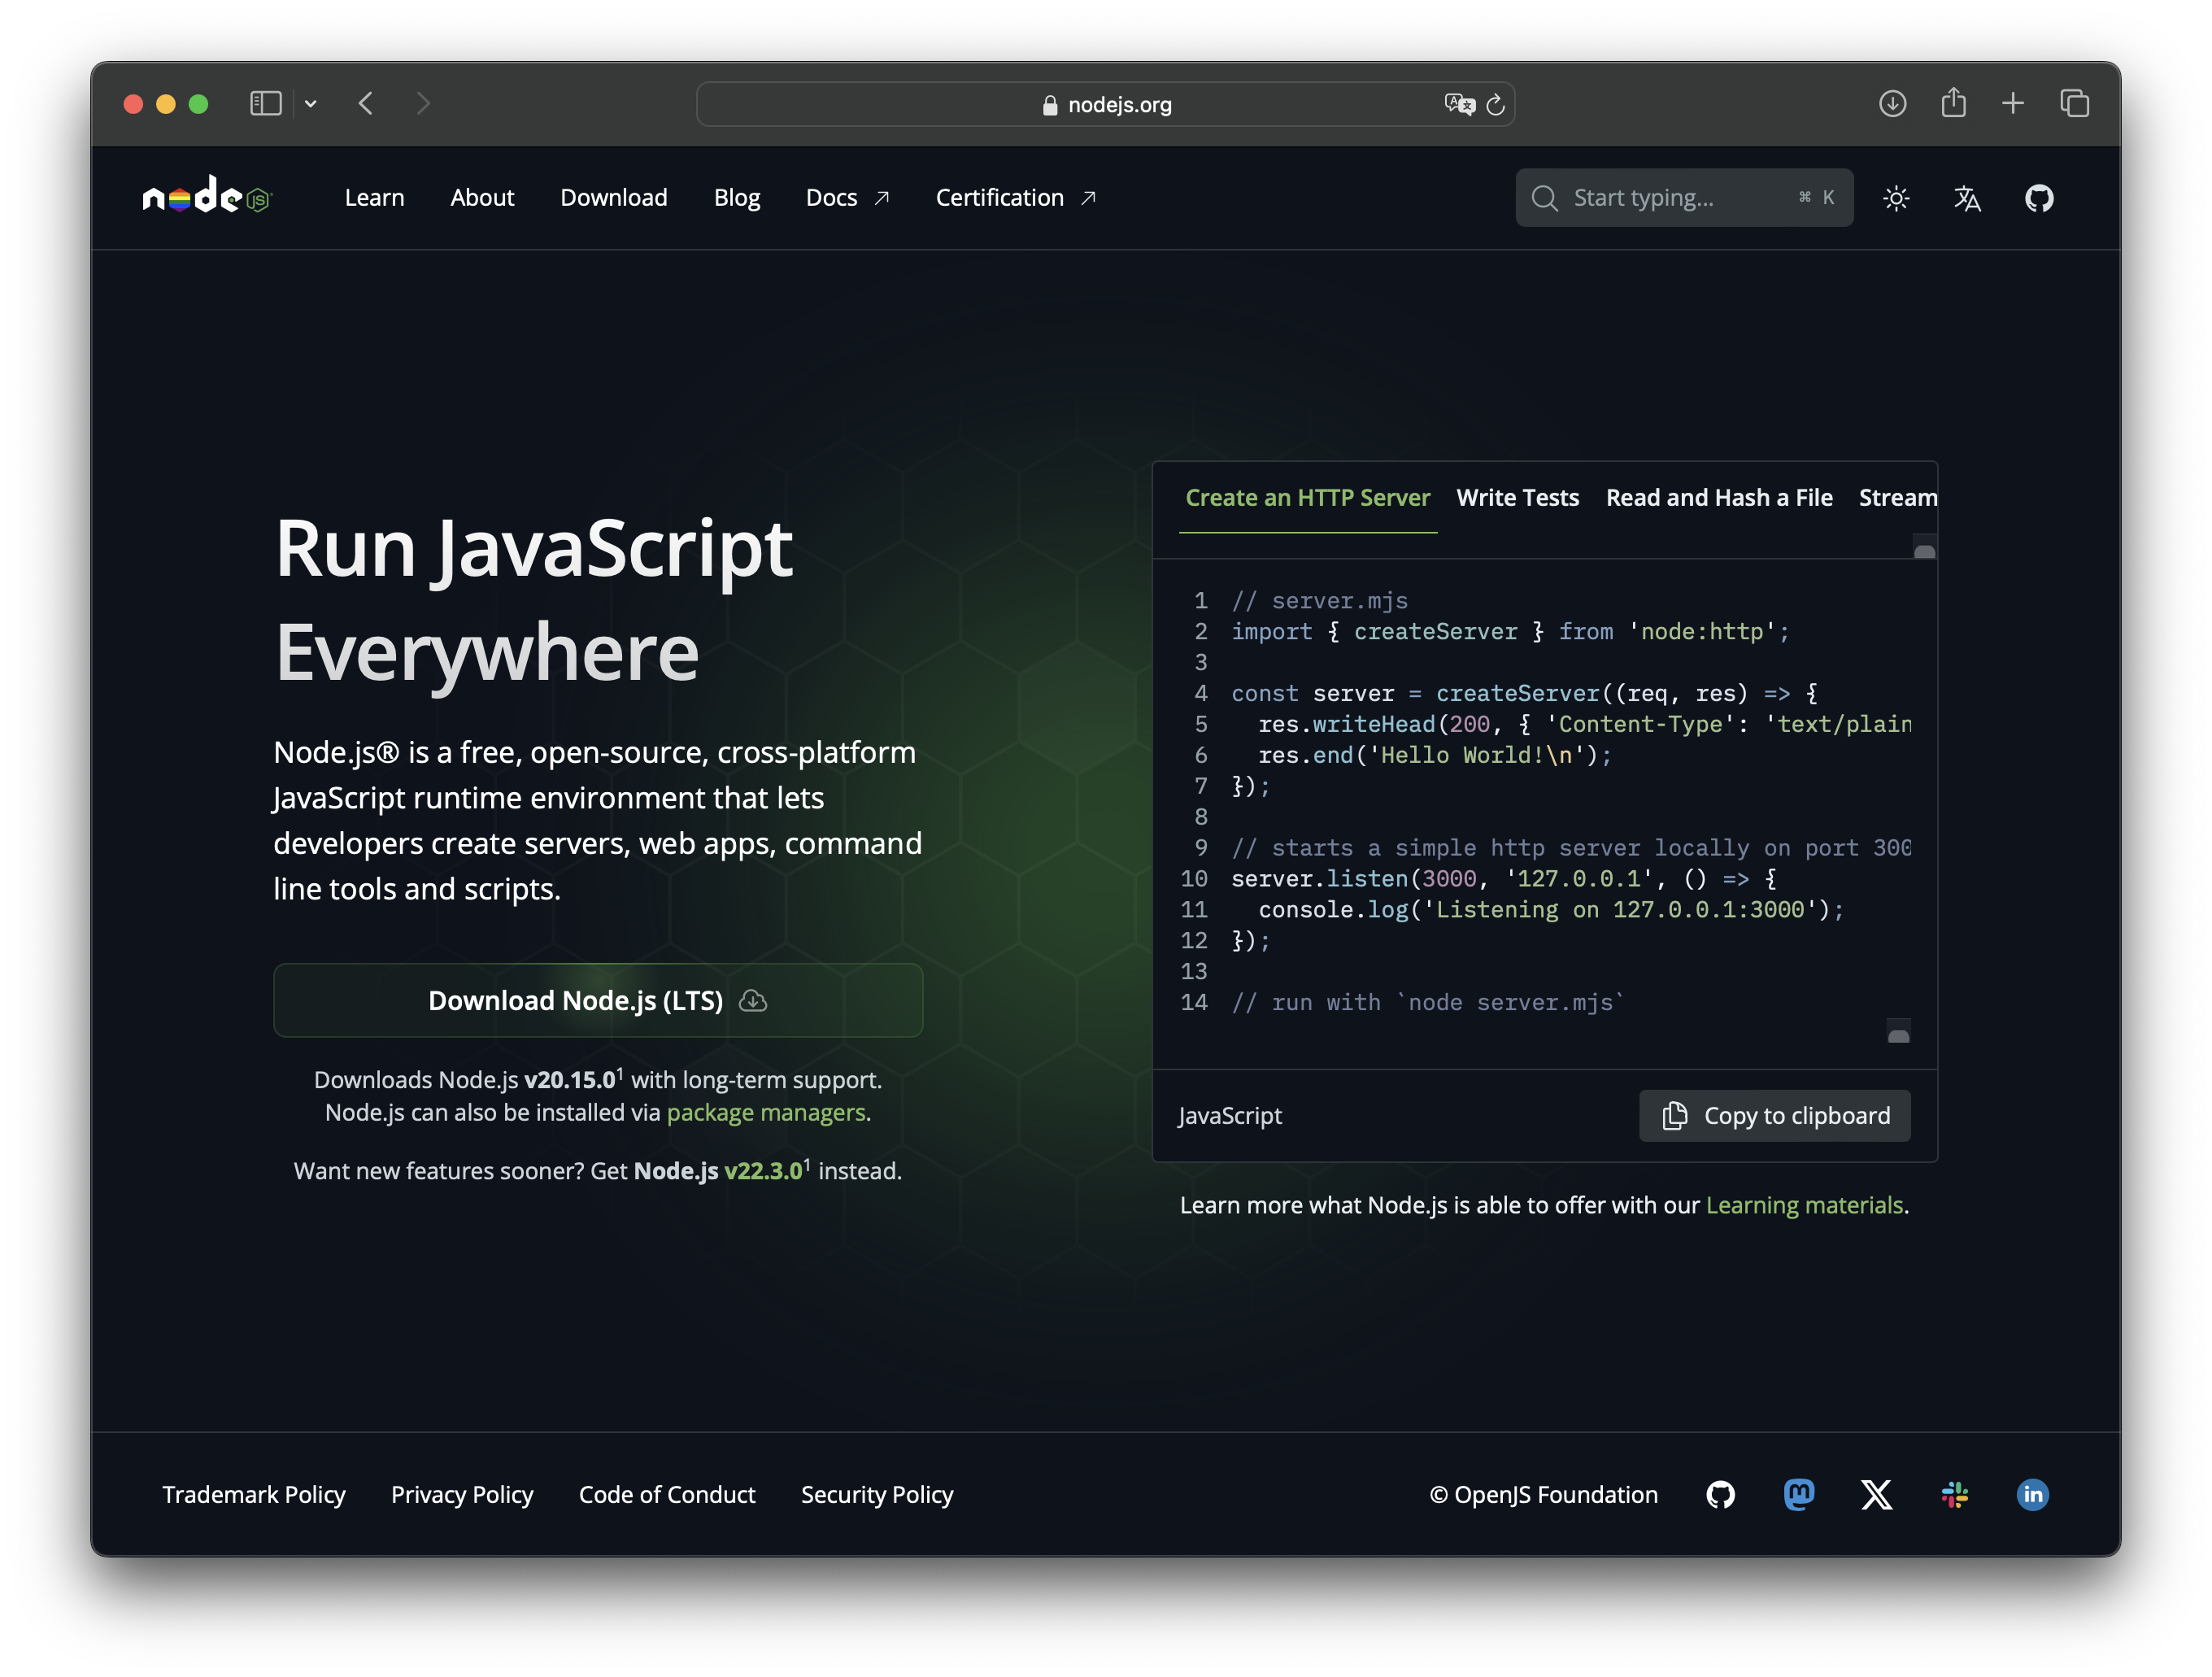
Task: Click Safari's translate page icon
Action: tap(1459, 104)
